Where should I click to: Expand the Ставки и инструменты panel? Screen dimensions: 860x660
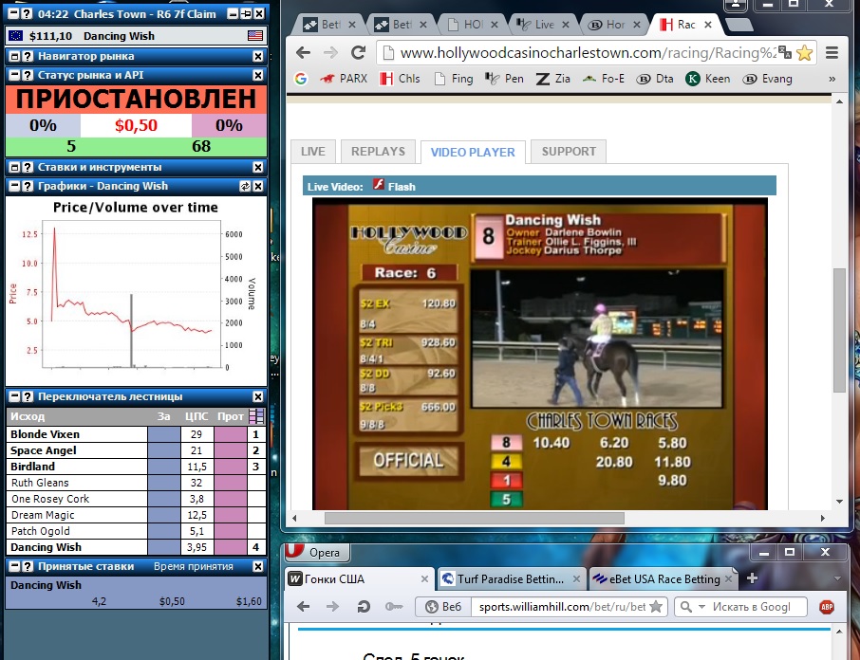[14, 167]
